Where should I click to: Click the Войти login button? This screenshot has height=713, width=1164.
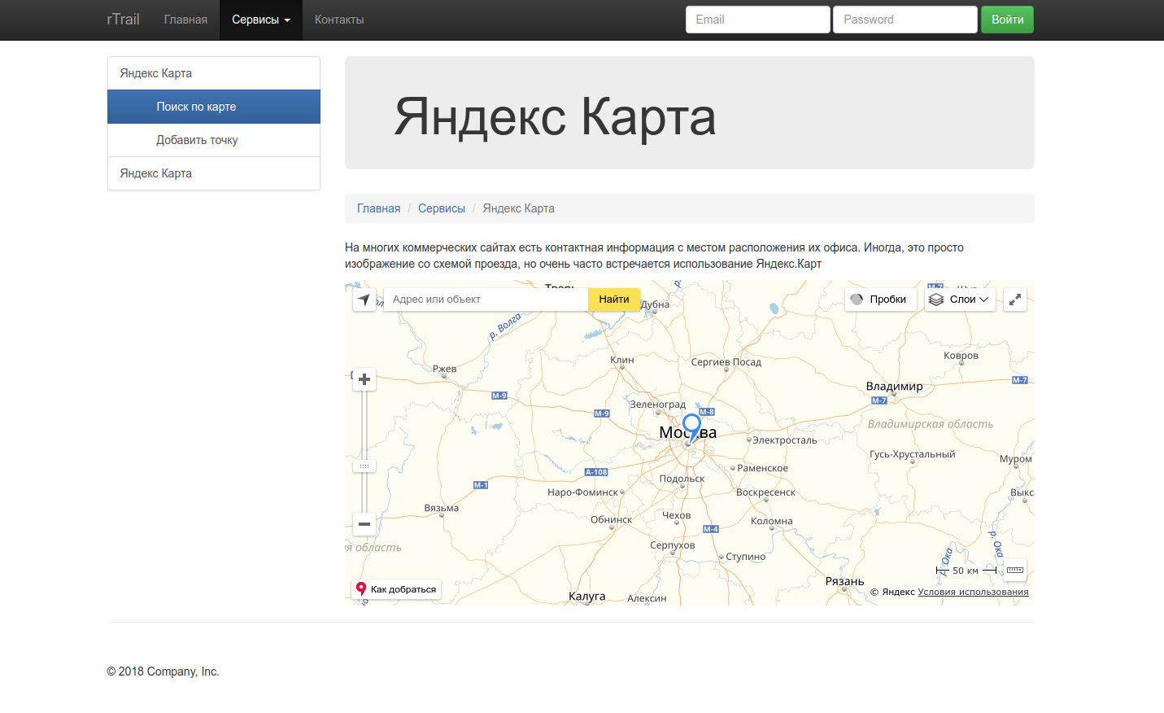click(1007, 20)
